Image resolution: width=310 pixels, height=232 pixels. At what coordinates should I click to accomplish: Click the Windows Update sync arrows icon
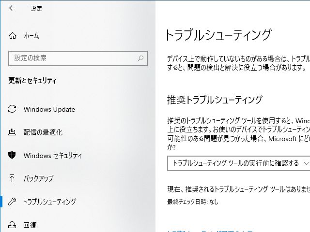13,109
